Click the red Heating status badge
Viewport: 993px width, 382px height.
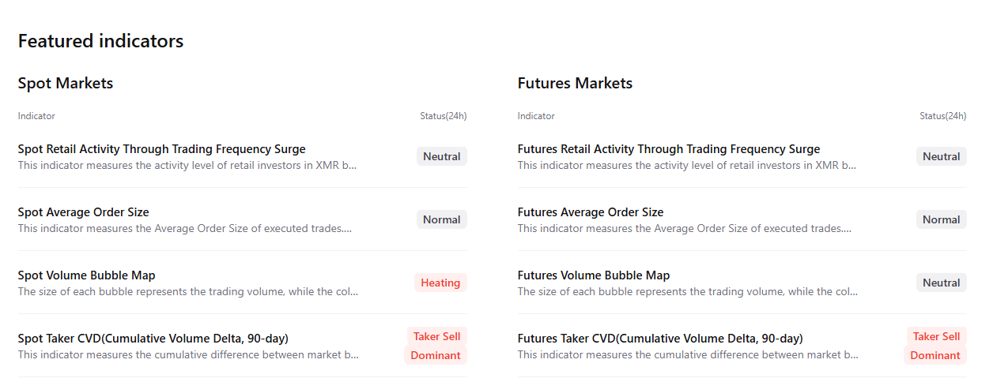click(440, 283)
